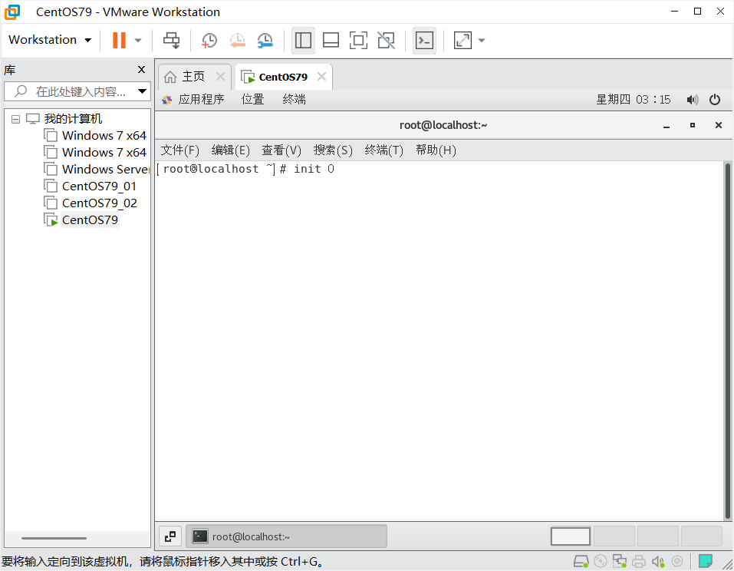
Task: Toggle the thumbnail bar view
Action: coord(331,40)
